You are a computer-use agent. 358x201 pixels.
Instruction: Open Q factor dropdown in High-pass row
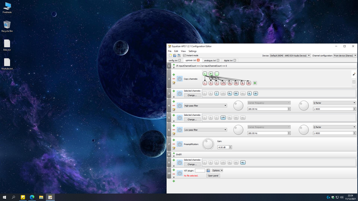335,103
